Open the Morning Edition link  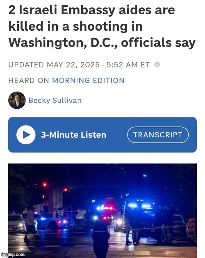coord(88,81)
